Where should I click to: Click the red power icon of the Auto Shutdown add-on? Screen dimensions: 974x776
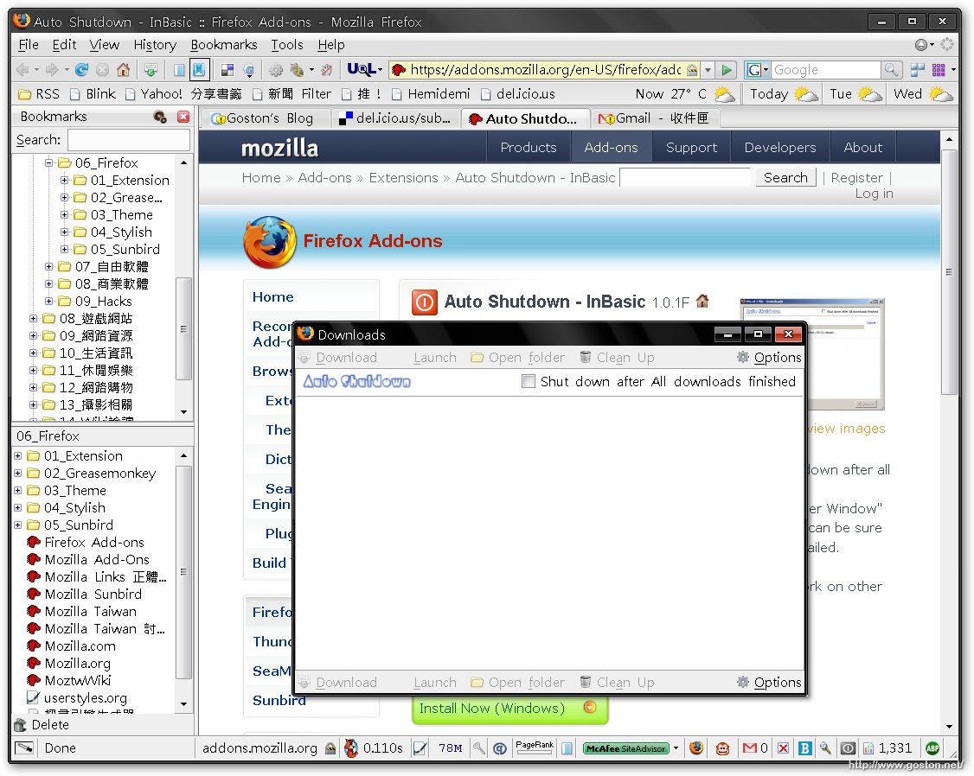(424, 302)
